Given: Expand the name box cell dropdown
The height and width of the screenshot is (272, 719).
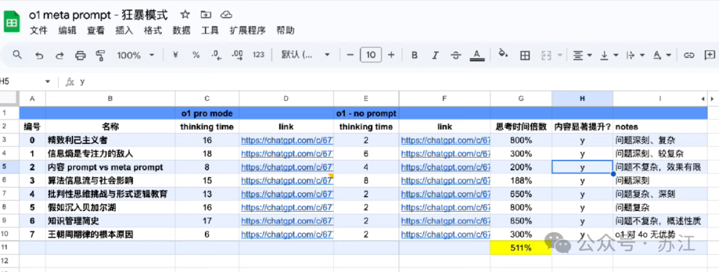Looking at the screenshot, I should click(x=47, y=82).
